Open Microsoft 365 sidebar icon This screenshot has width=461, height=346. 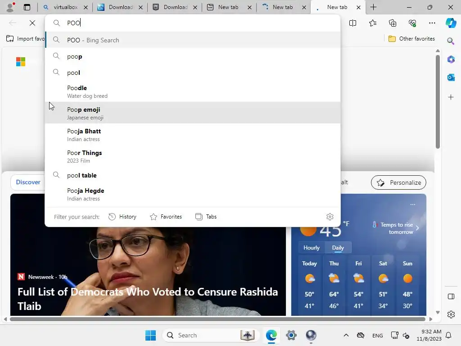point(451,59)
